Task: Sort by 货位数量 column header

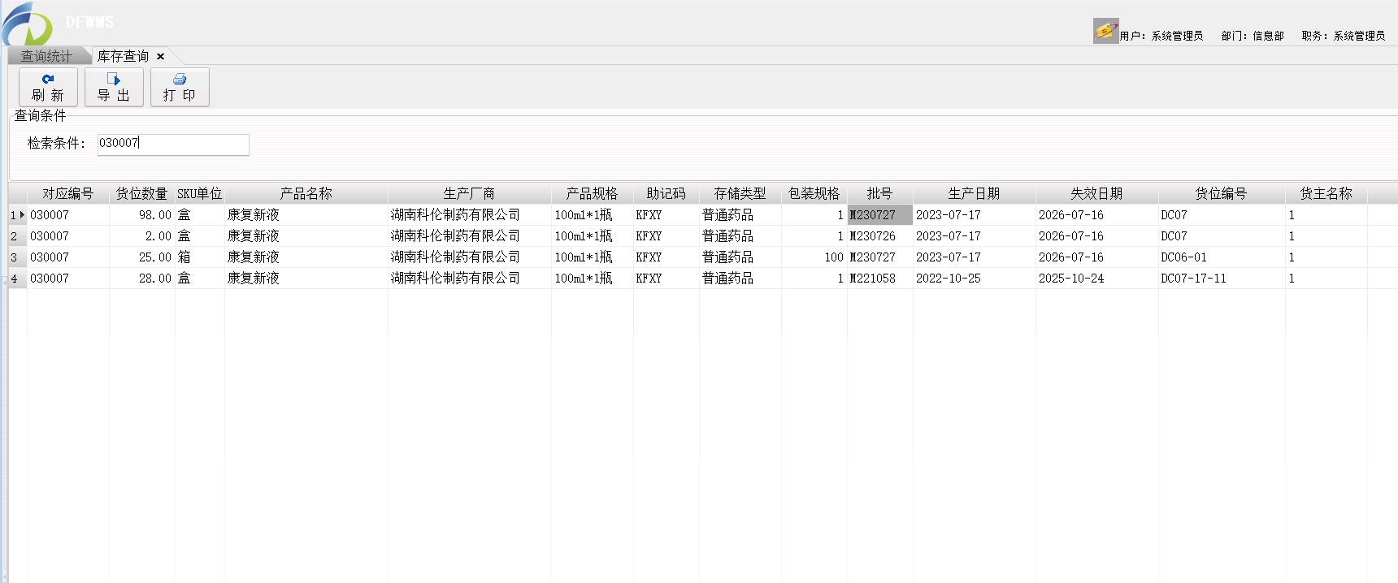Action: (141, 193)
